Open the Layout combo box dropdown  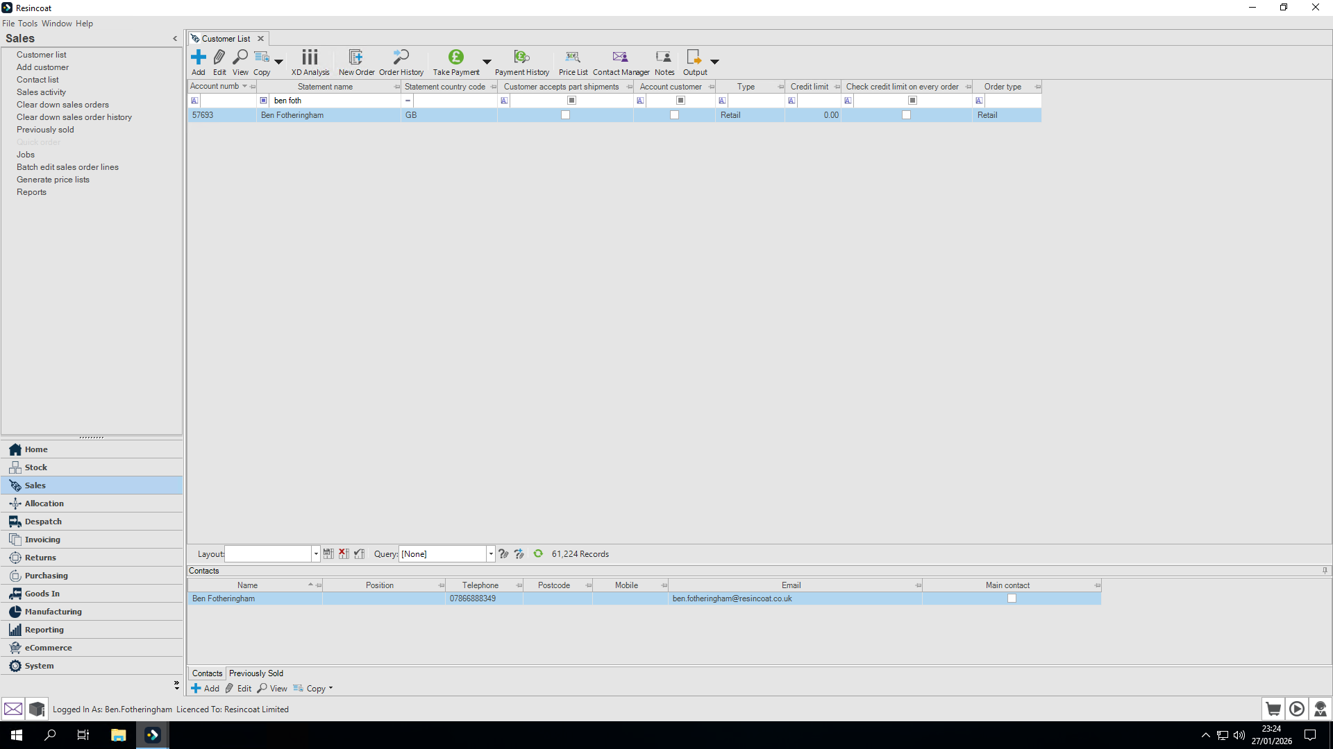tap(316, 553)
